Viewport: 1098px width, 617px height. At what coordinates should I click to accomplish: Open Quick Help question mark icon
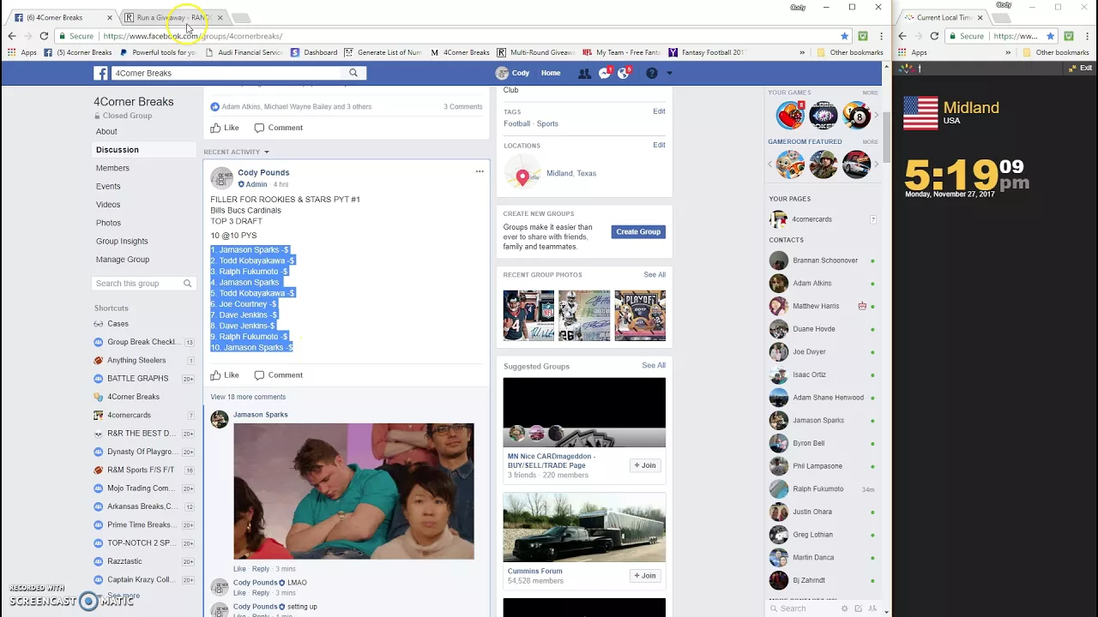click(652, 74)
